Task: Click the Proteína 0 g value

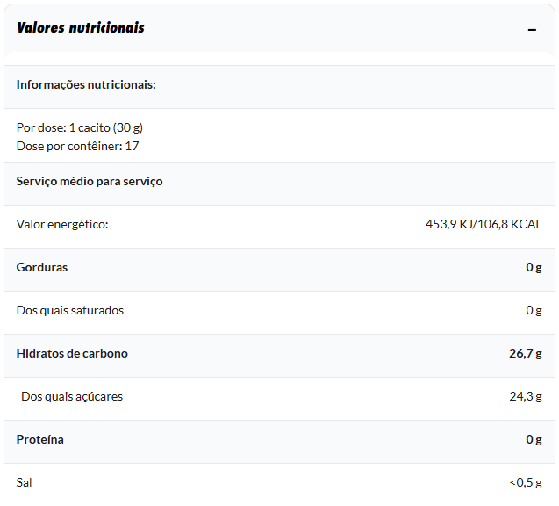Action: [x=534, y=439]
